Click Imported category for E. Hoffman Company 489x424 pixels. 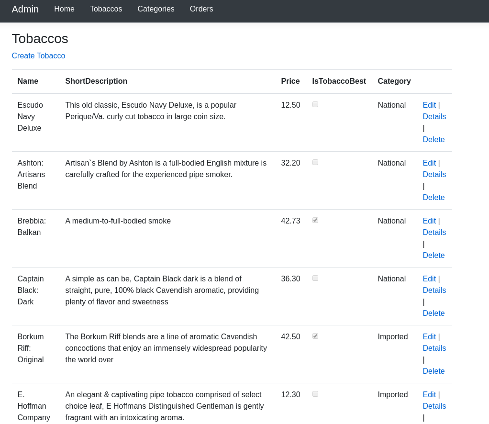[393, 394]
